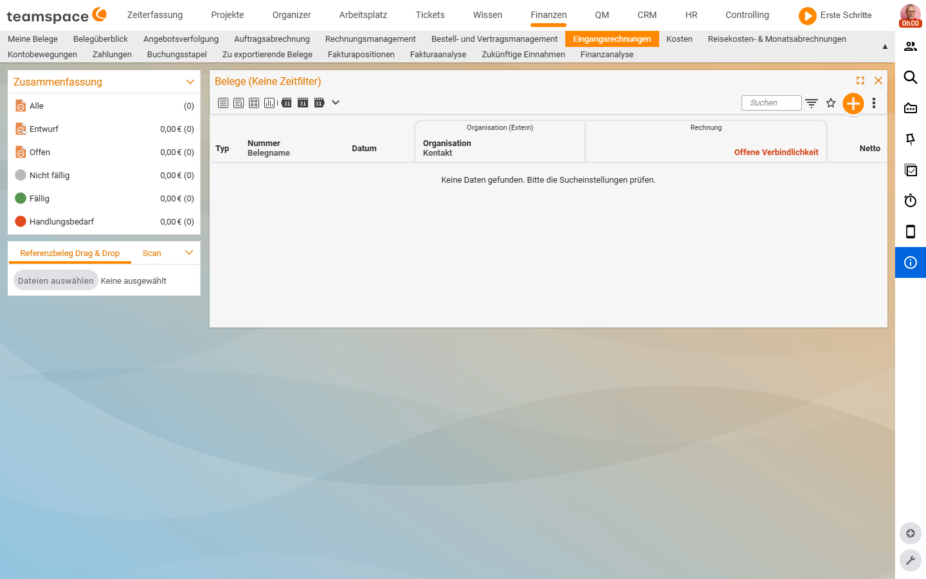Open the Projekte main menu
The width and height of the screenshot is (926, 579).
click(x=228, y=15)
